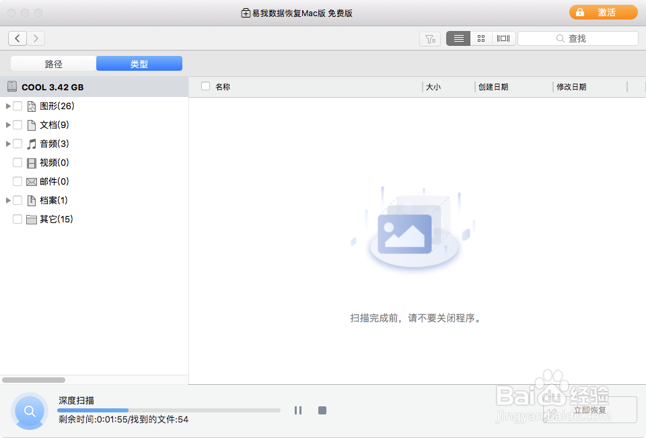This screenshot has height=438, width=646.
Task: Click the deep scan progress bar
Action: pos(168,410)
